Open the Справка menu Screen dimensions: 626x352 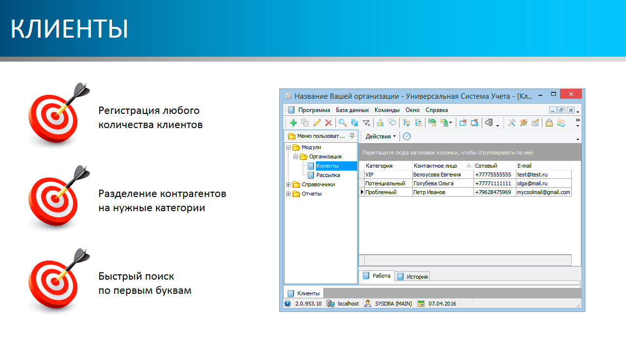(x=437, y=110)
